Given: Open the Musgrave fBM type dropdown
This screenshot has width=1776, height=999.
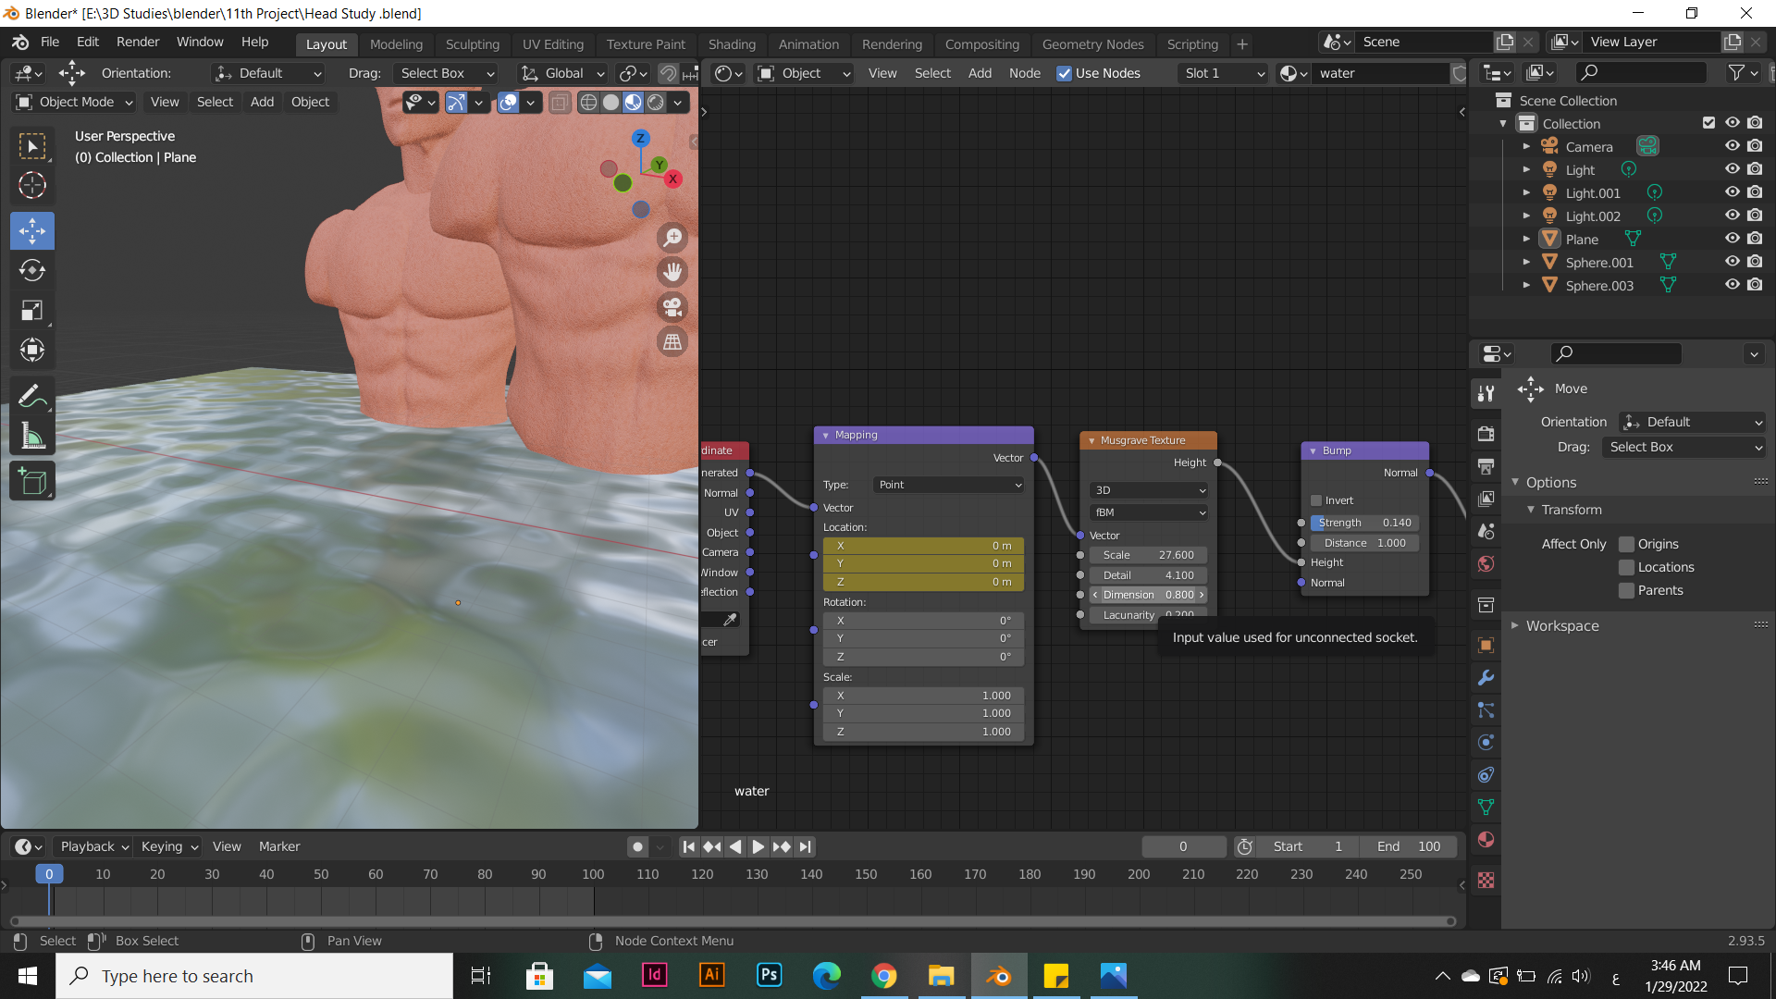Looking at the screenshot, I should (x=1149, y=512).
